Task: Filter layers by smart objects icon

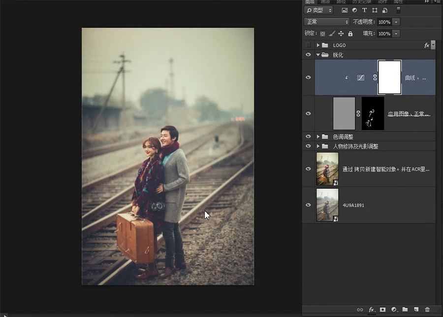Action: pos(385,10)
